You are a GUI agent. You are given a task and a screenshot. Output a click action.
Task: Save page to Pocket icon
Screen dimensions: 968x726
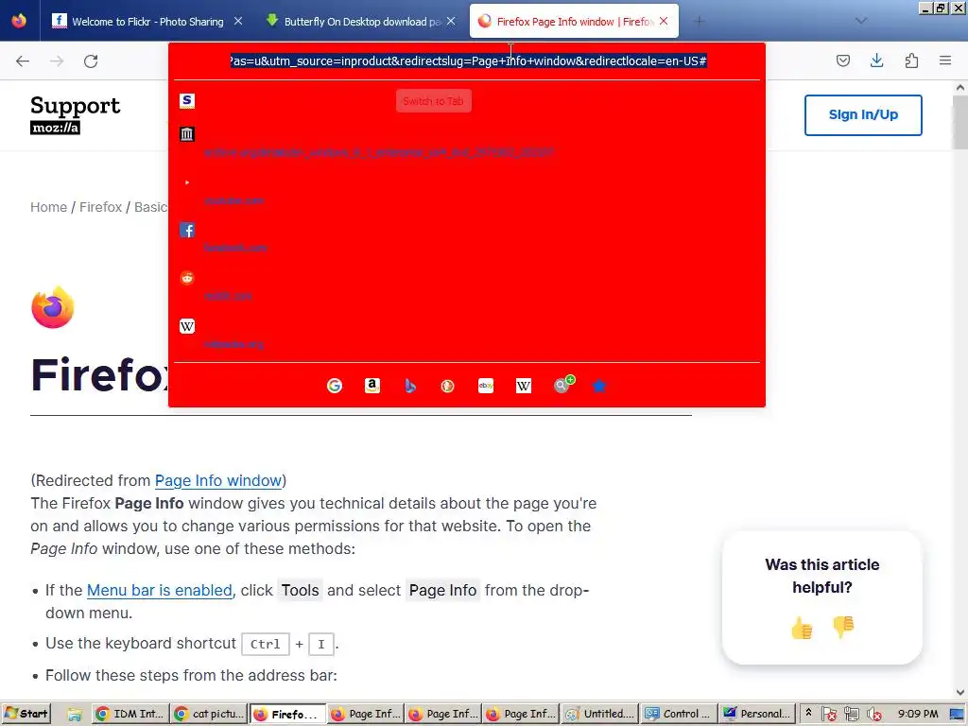[842, 60]
